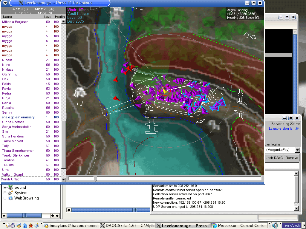Click the red star launcher in the panel

31,225
